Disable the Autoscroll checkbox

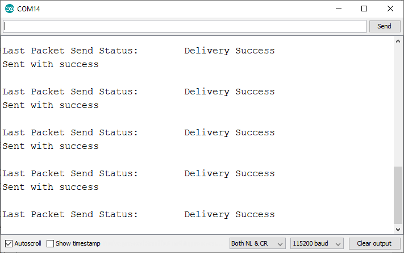[x=9, y=243]
